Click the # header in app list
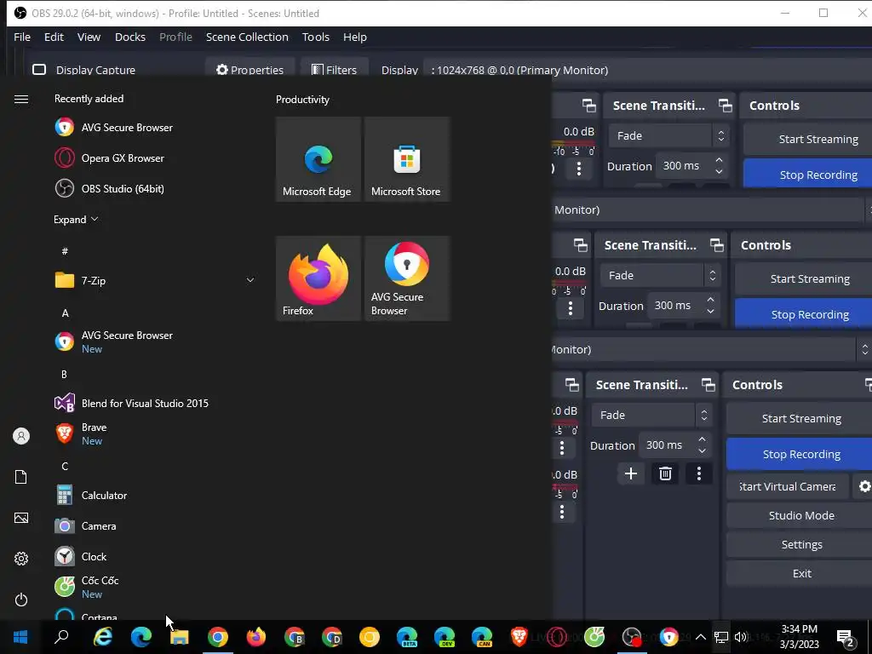Viewport: 872px width, 654px height. 65,251
